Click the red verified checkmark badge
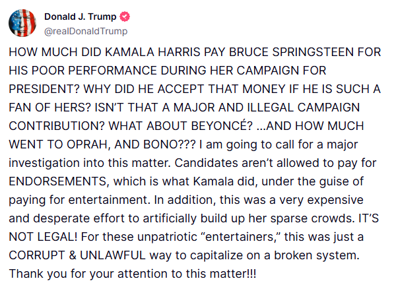 click(x=125, y=16)
